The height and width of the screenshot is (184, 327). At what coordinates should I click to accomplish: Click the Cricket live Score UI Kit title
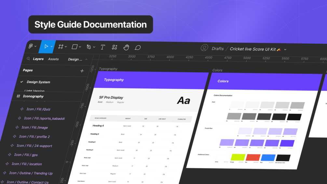tap(253, 49)
